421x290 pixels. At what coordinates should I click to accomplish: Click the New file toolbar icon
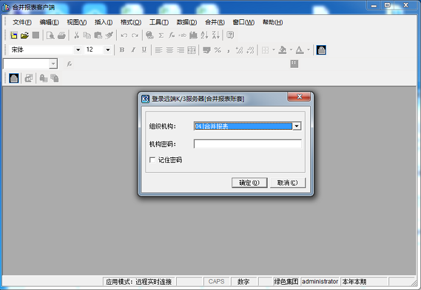[14, 35]
